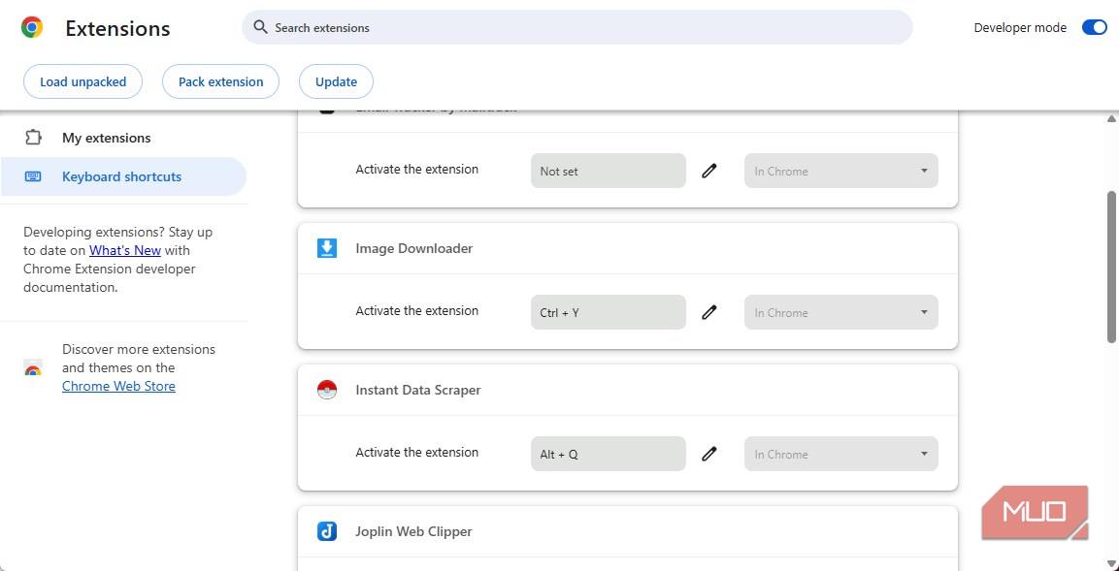1119x571 pixels.
Task: Expand the In Chrome dropdown for Instant Data Scraper
Action: click(x=840, y=454)
